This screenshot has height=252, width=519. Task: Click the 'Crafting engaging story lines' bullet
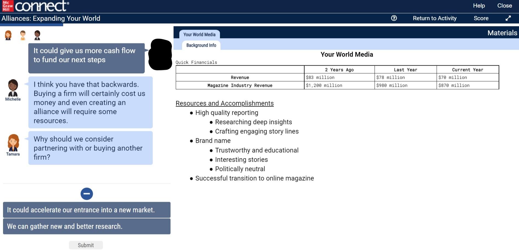(257, 131)
